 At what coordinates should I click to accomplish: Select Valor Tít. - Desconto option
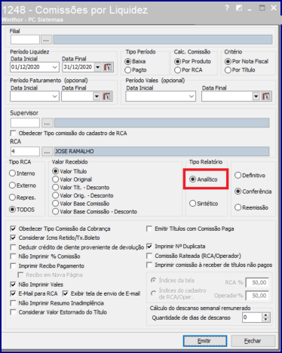coord(81,188)
